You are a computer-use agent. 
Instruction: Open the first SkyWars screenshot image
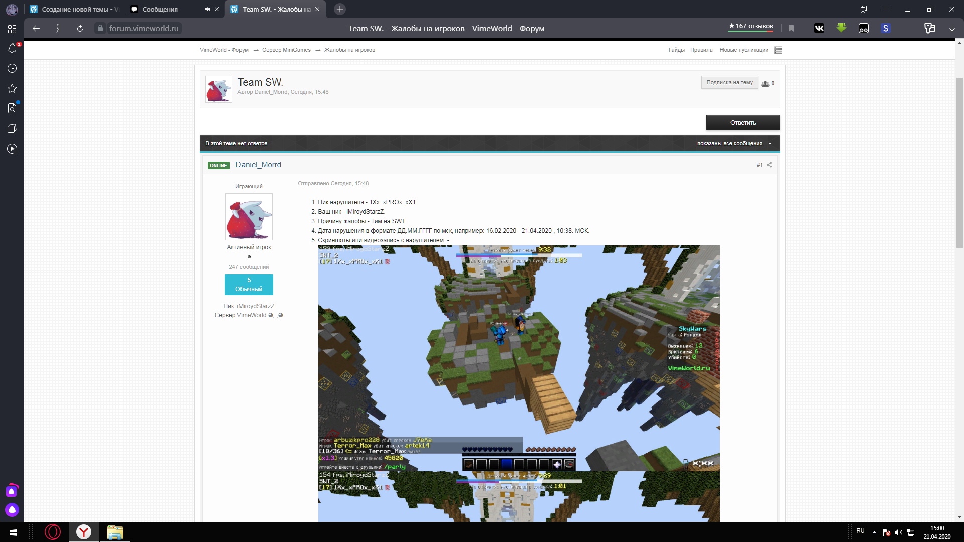[x=519, y=358]
